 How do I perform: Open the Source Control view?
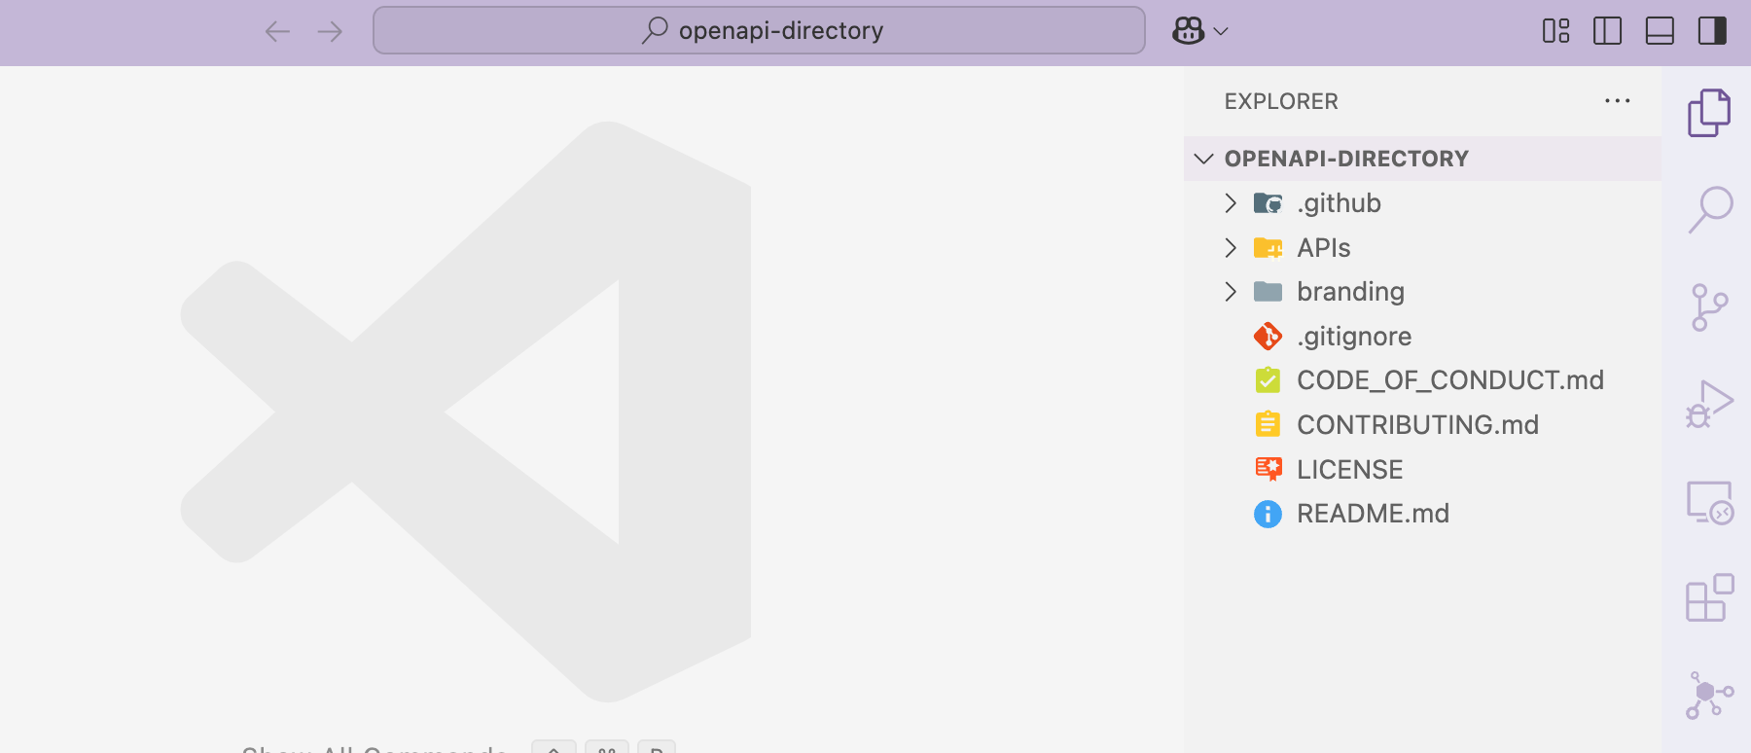[x=1709, y=307]
